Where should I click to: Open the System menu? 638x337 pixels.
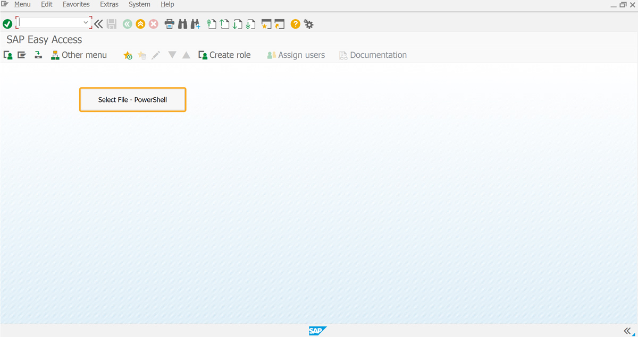click(139, 4)
